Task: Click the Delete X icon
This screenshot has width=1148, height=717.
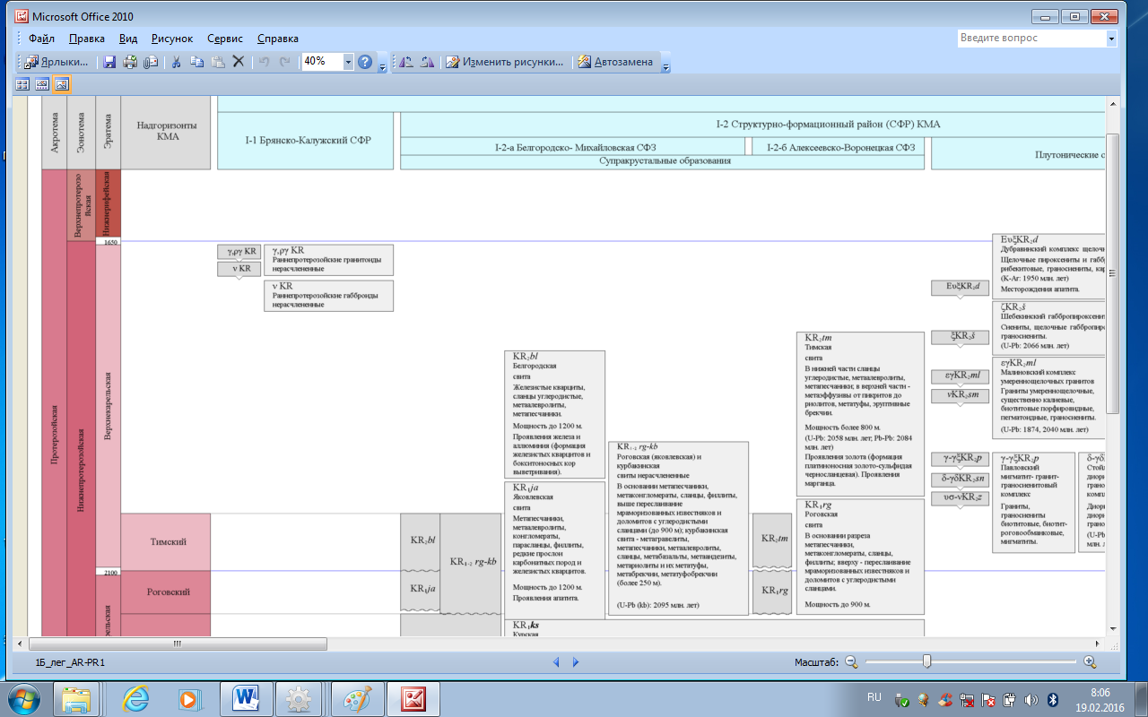Action: click(x=239, y=62)
